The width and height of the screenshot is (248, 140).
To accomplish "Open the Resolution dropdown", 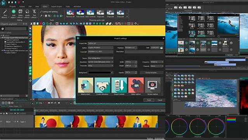I will coord(101,62).
